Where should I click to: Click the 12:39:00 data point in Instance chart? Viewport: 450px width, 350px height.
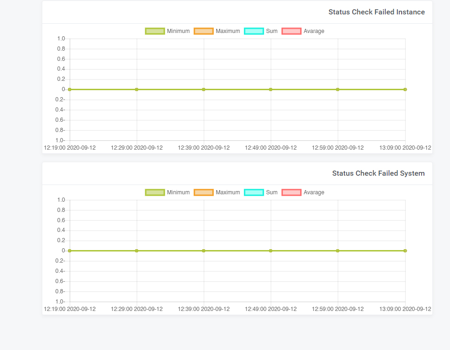[204, 89]
